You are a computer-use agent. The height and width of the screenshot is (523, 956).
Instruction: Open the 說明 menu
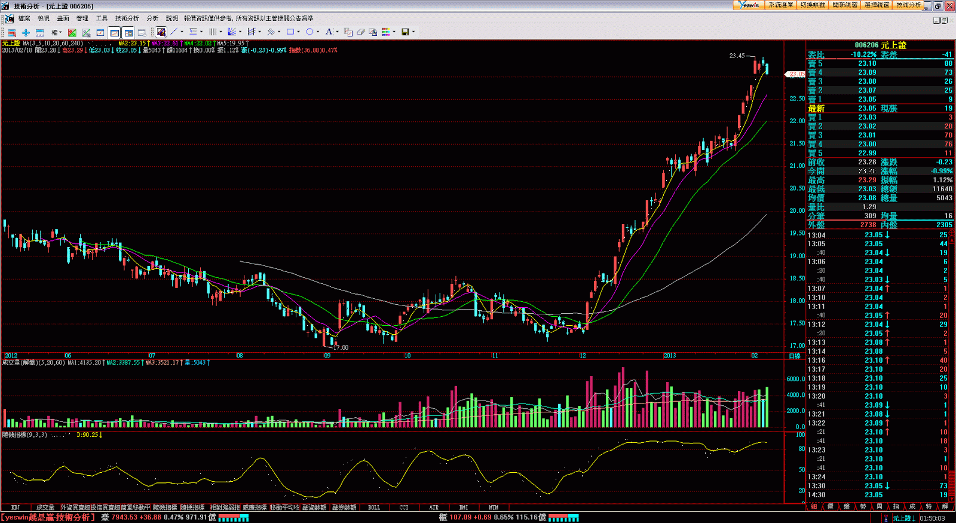point(172,19)
